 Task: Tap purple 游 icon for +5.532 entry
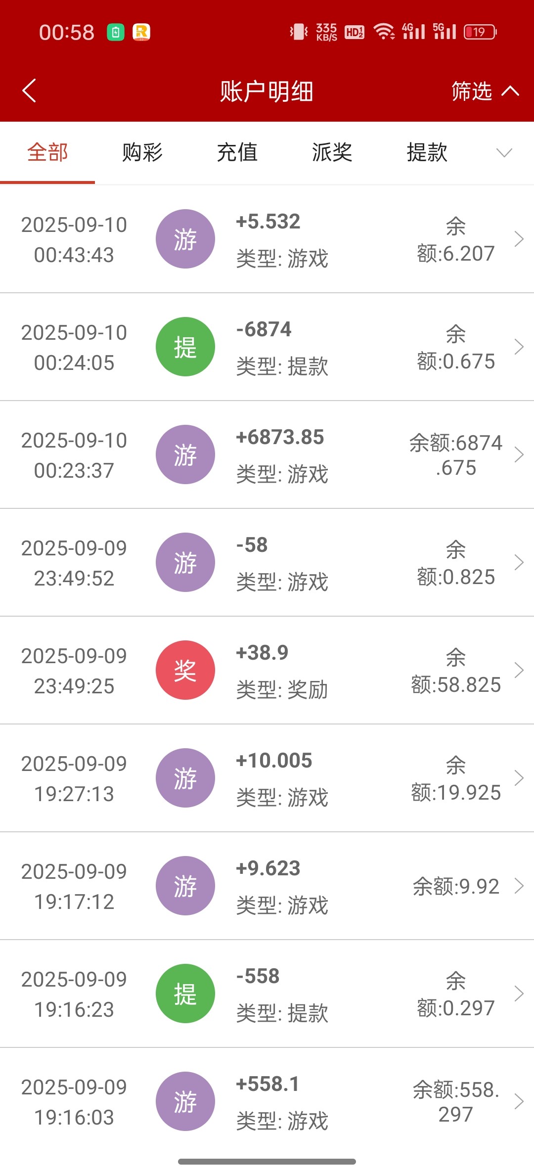coord(185,239)
